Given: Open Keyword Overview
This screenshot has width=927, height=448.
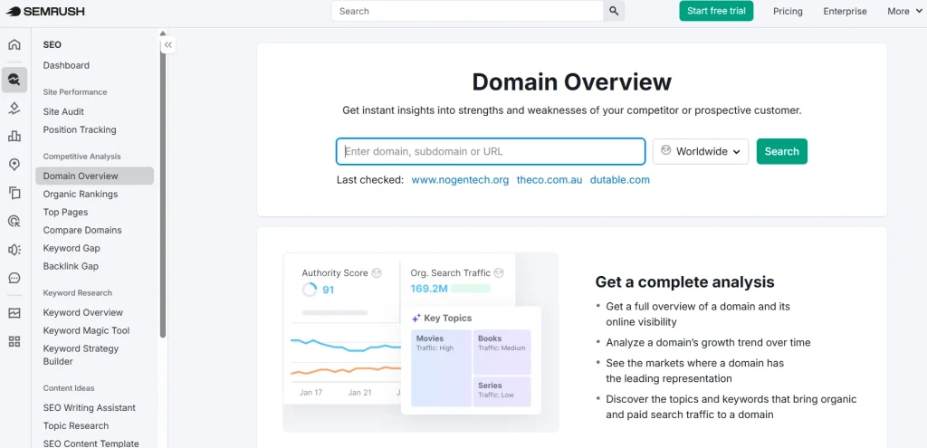Looking at the screenshot, I should pos(83,312).
